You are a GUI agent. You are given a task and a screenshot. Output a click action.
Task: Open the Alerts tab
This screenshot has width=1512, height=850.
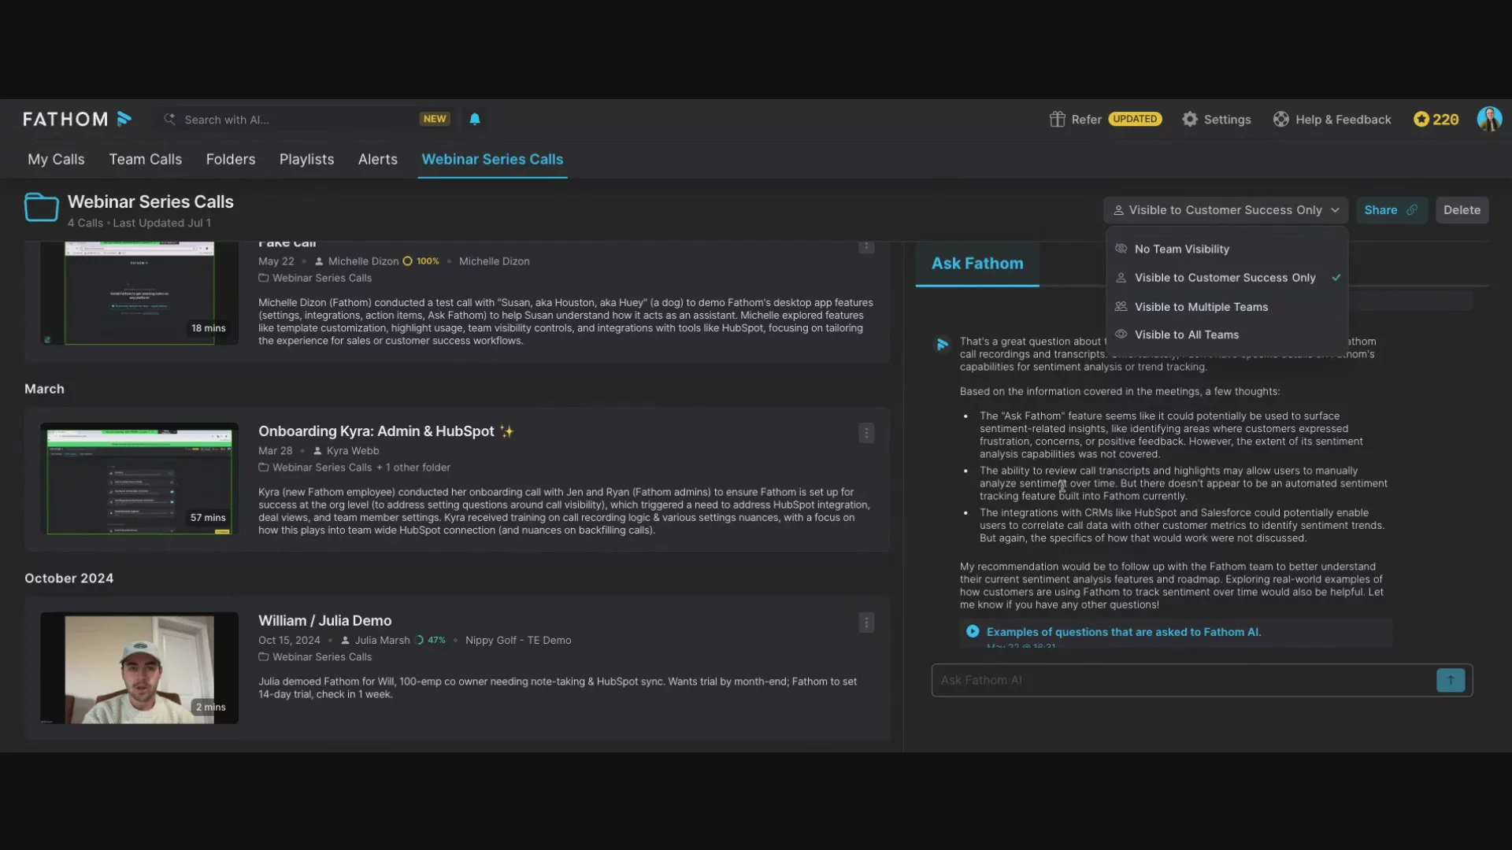pos(378,159)
